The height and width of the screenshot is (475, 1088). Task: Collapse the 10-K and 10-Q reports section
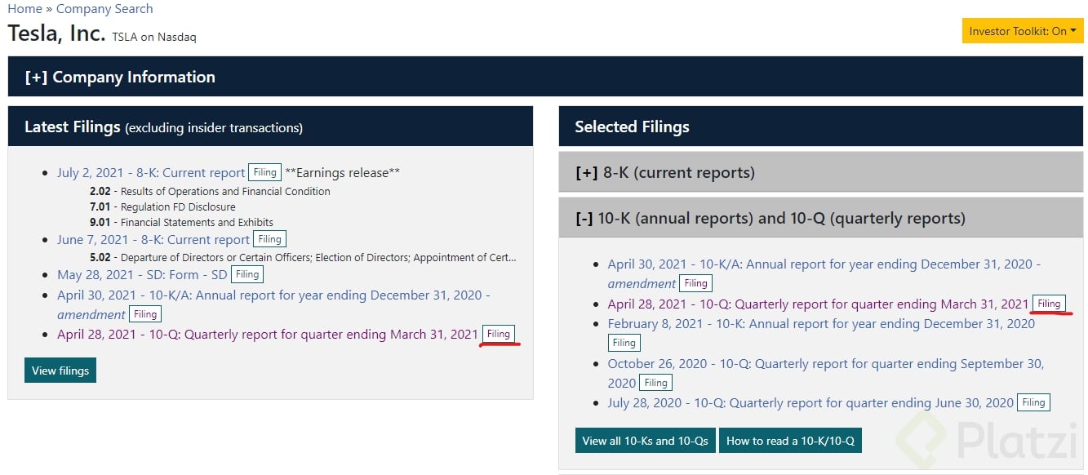pyautogui.click(x=770, y=219)
